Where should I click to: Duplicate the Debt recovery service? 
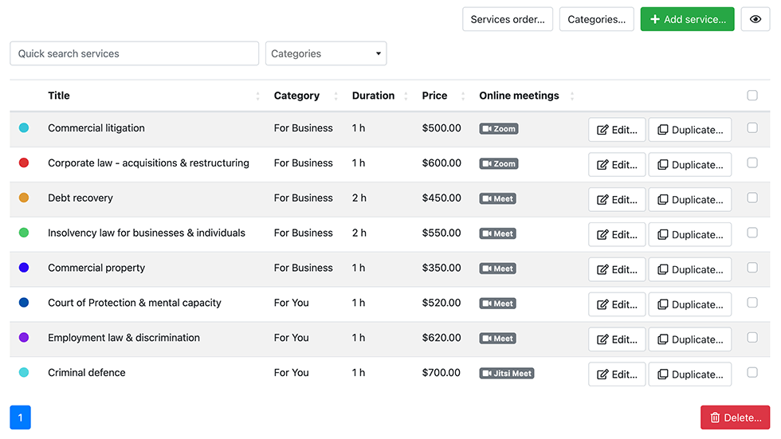690,199
